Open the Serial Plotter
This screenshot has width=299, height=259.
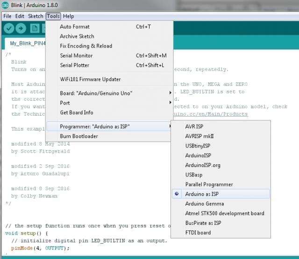point(110,65)
